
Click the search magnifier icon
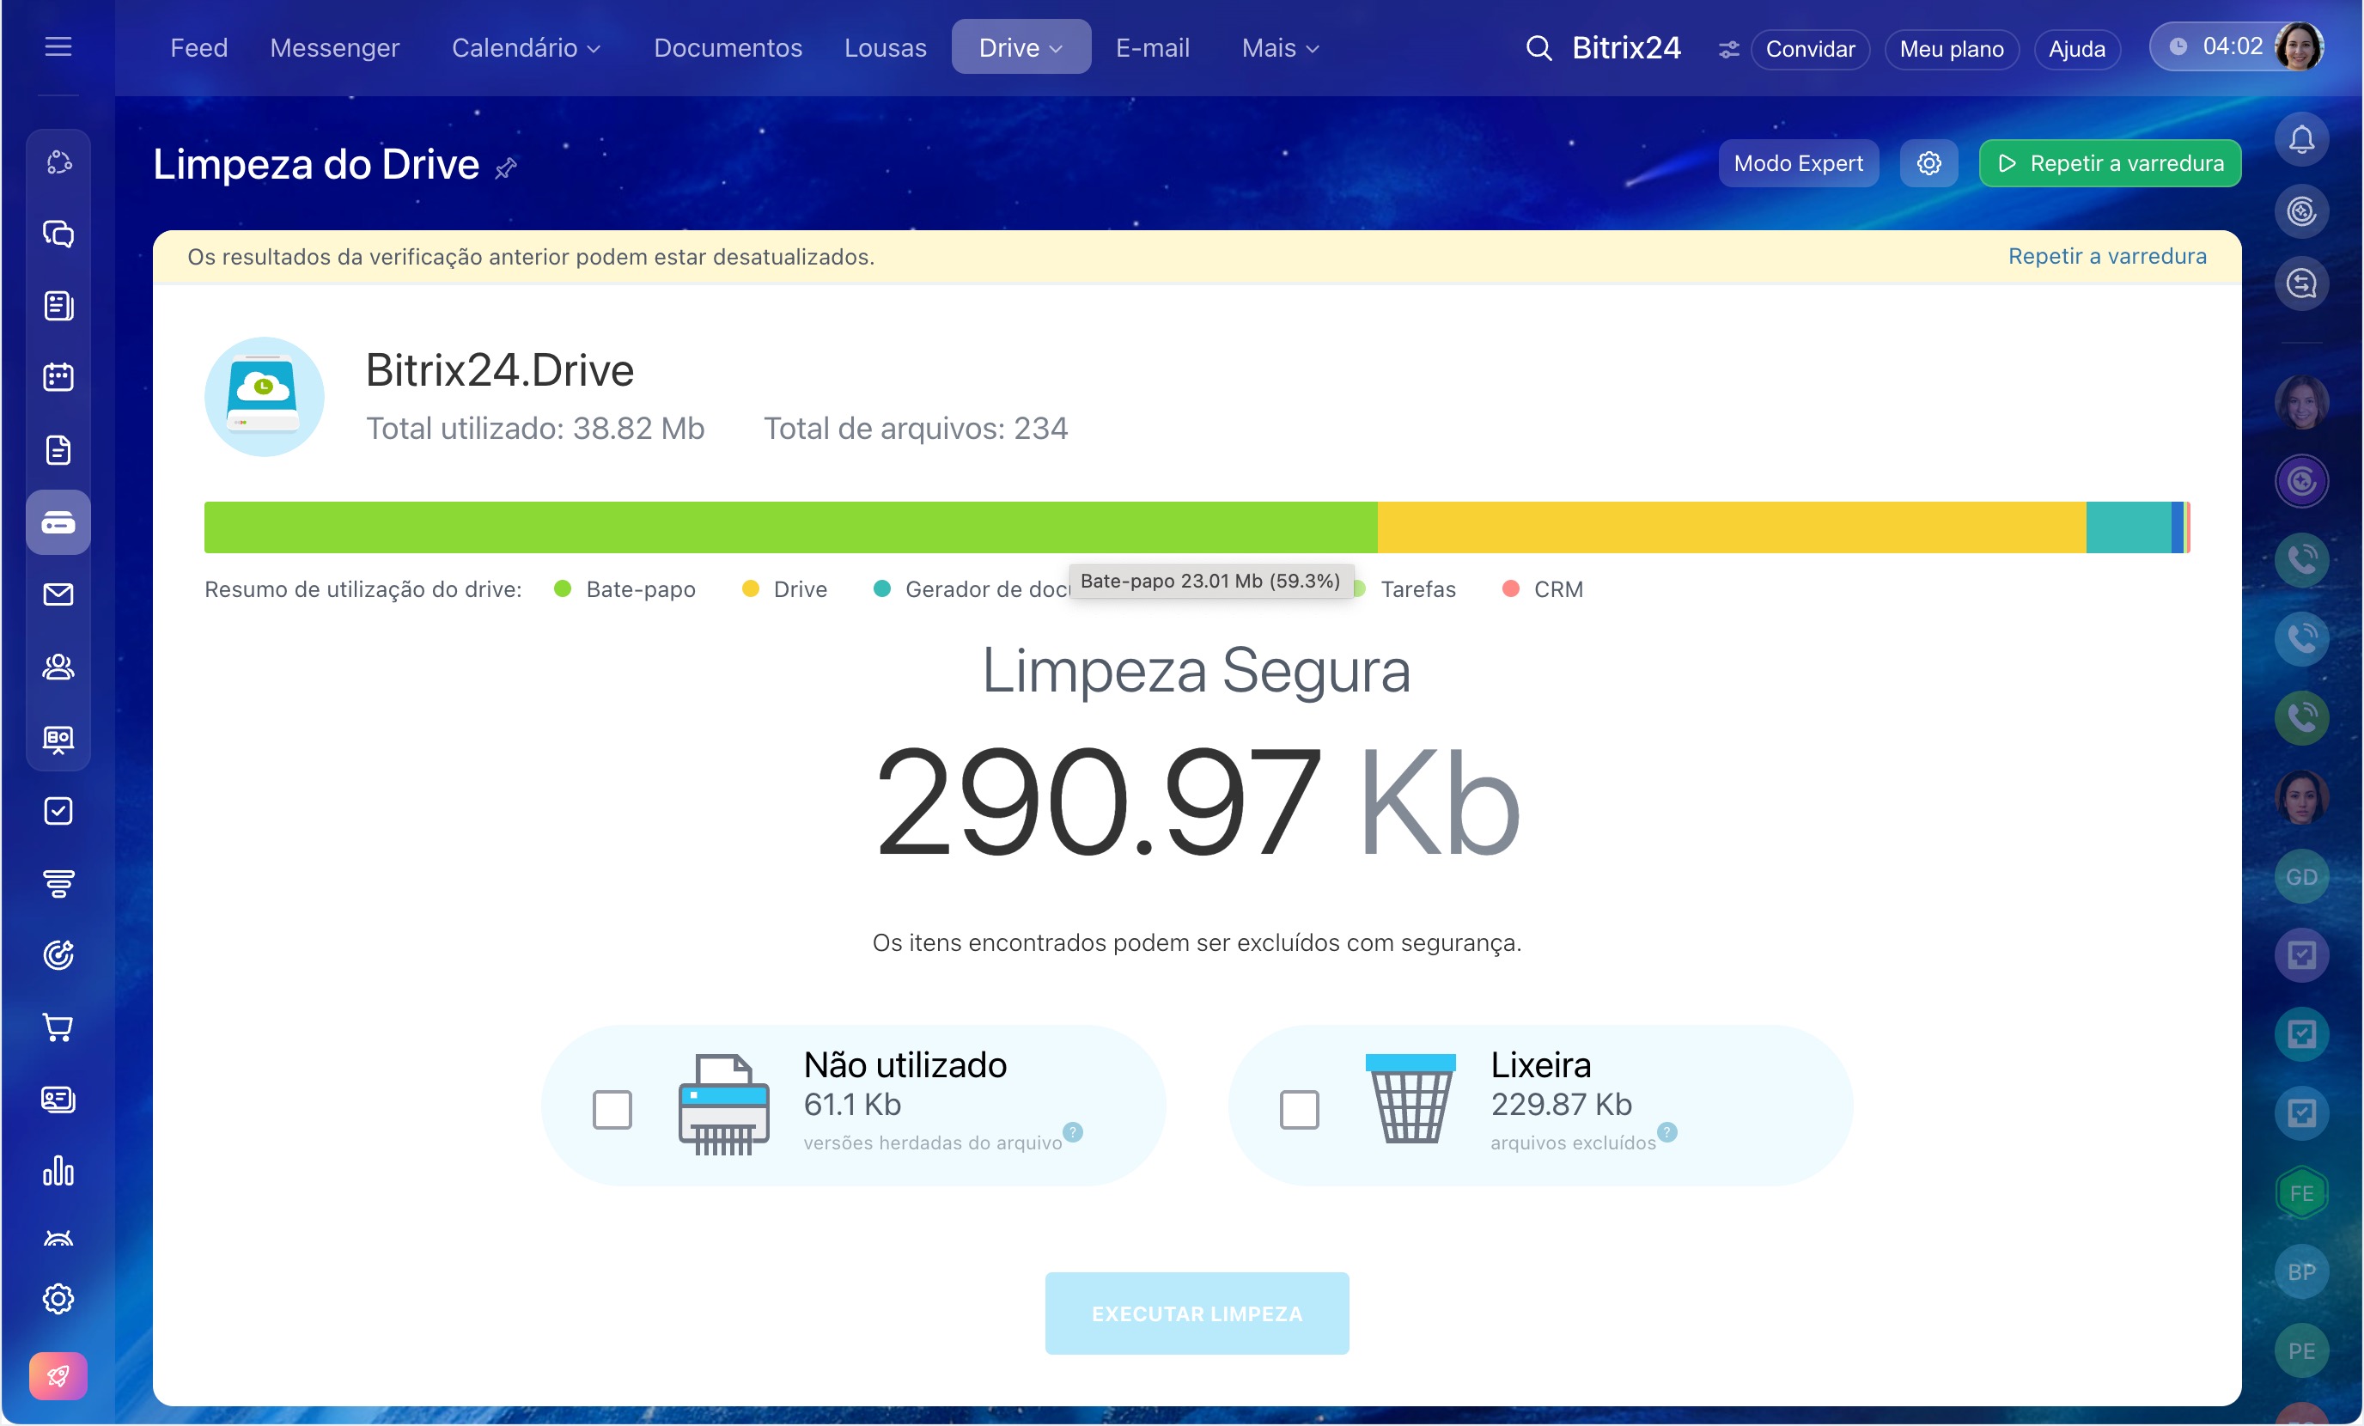point(1538,48)
